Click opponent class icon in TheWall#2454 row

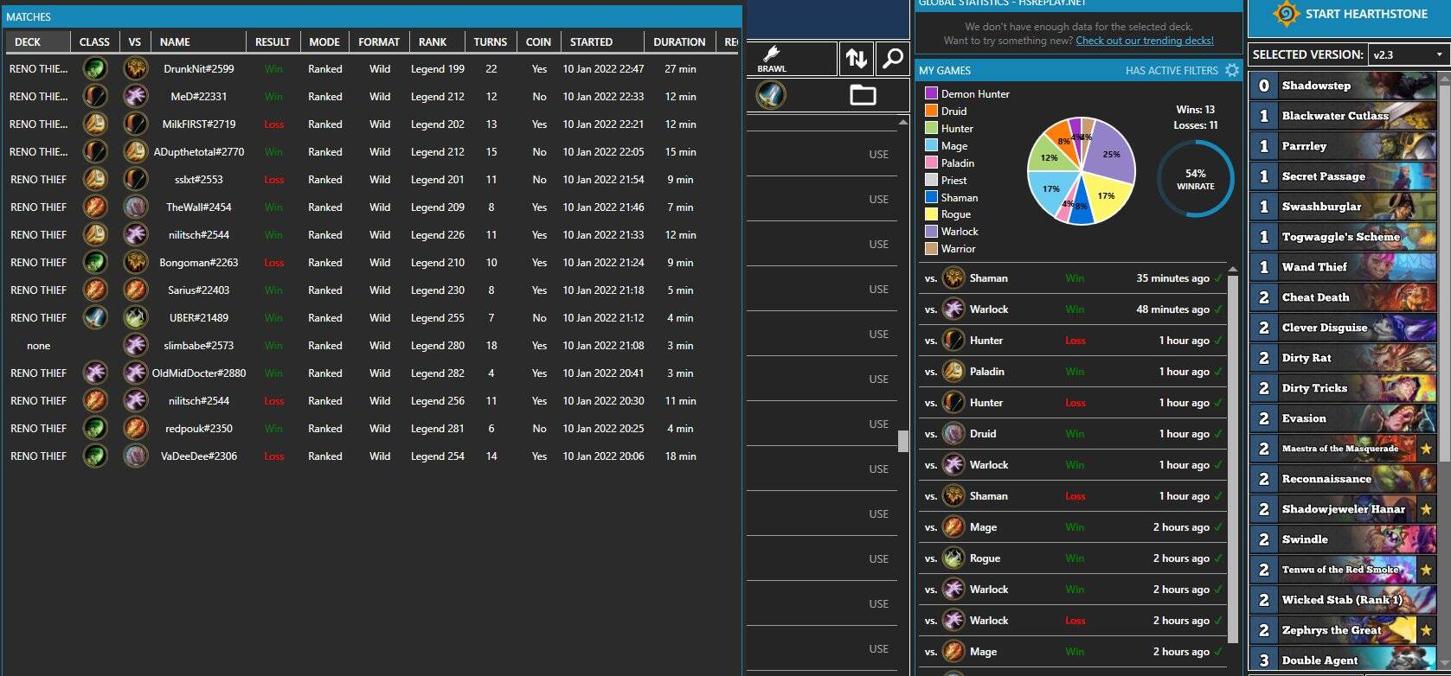click(135, 207)
